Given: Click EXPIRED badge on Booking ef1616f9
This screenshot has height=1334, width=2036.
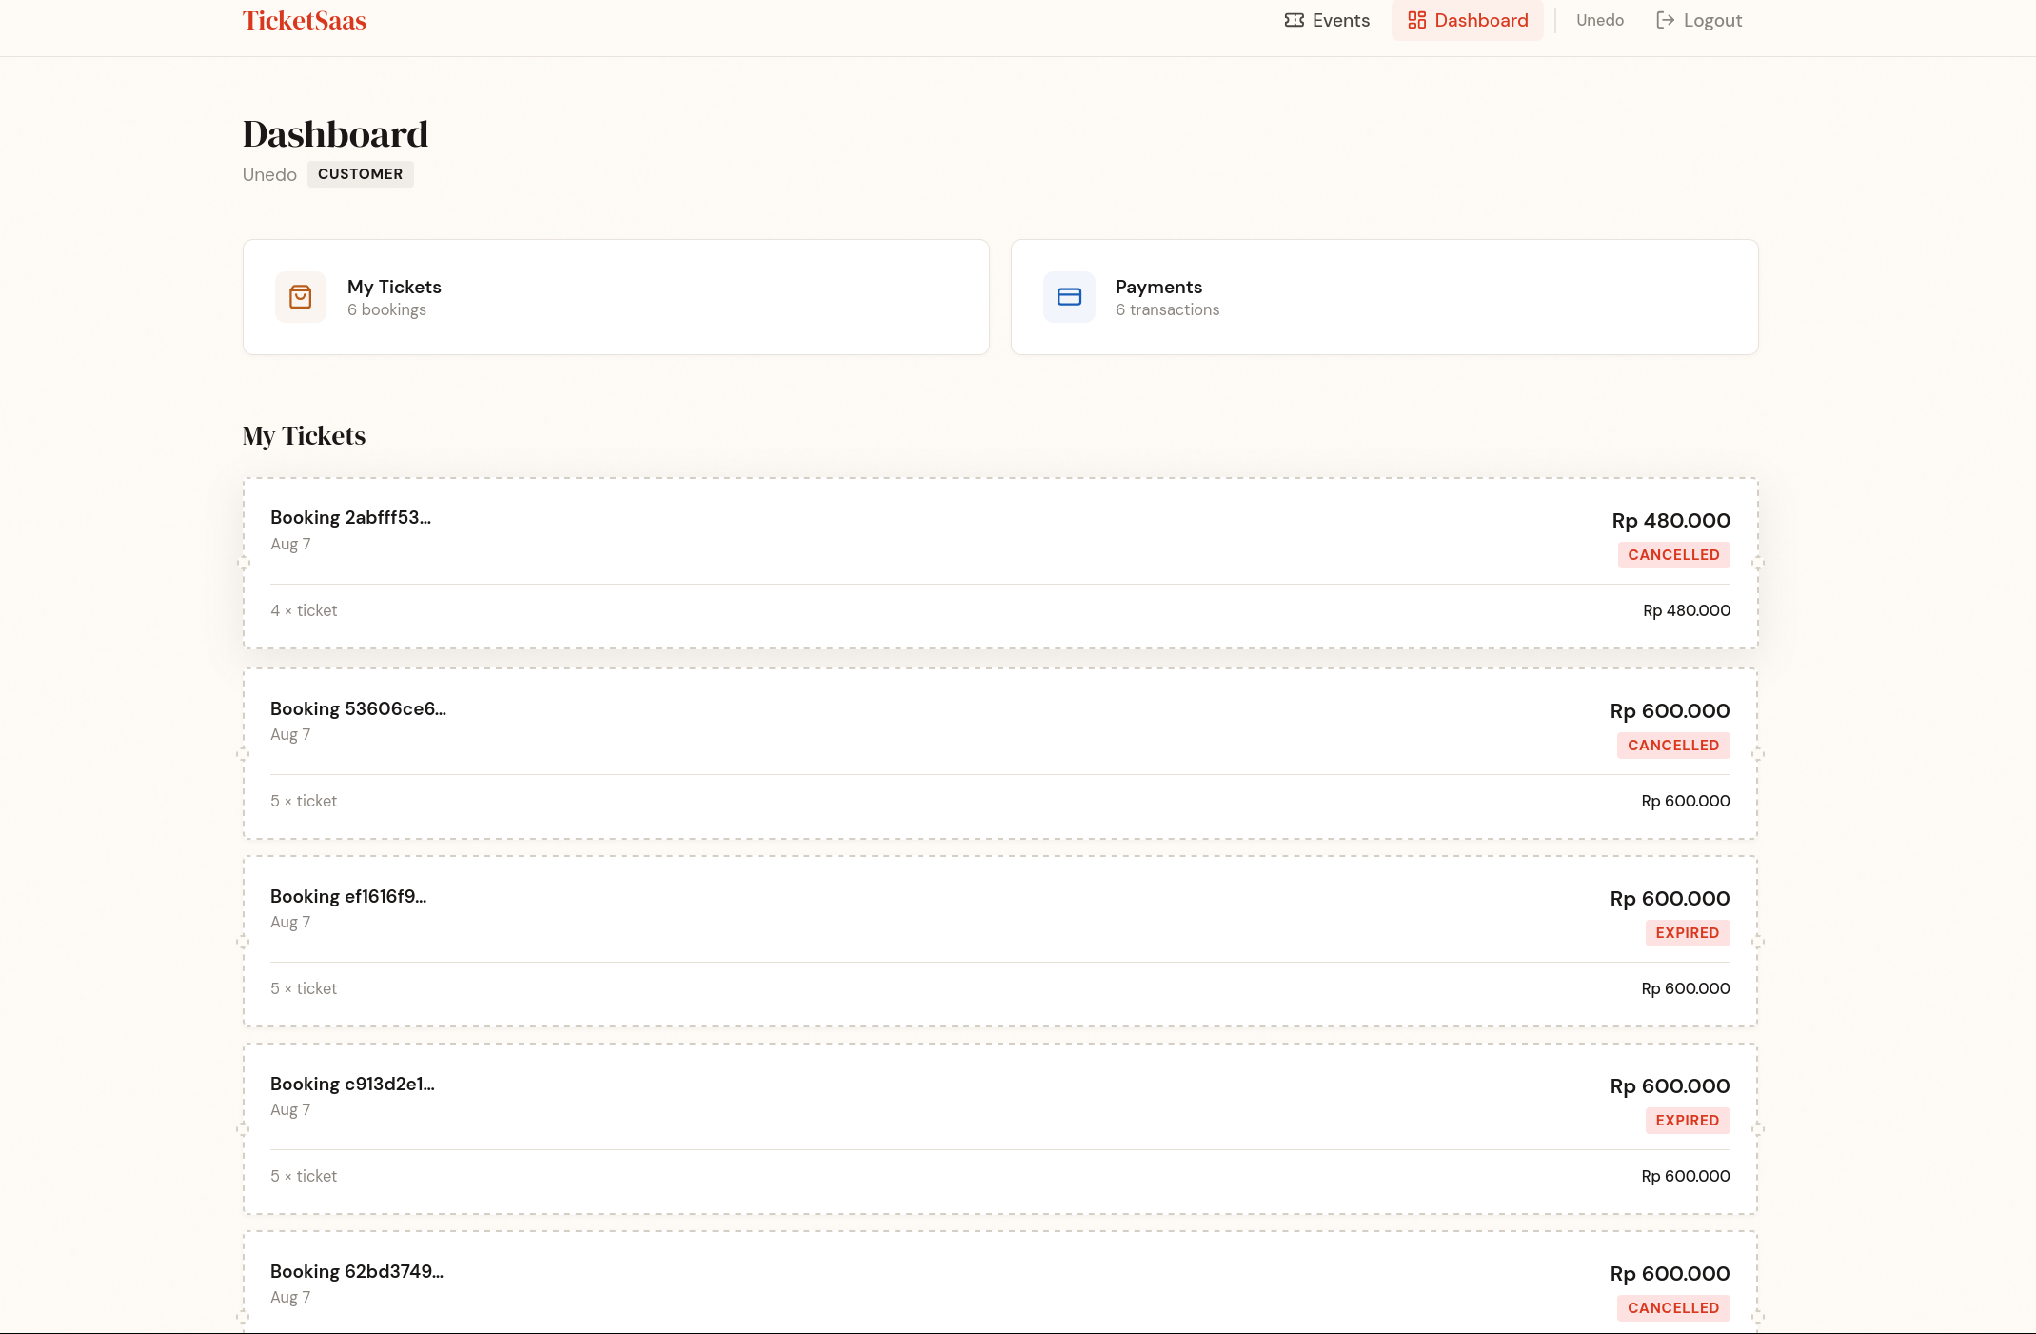Looking at the screenshot, I should (1688, 933).
